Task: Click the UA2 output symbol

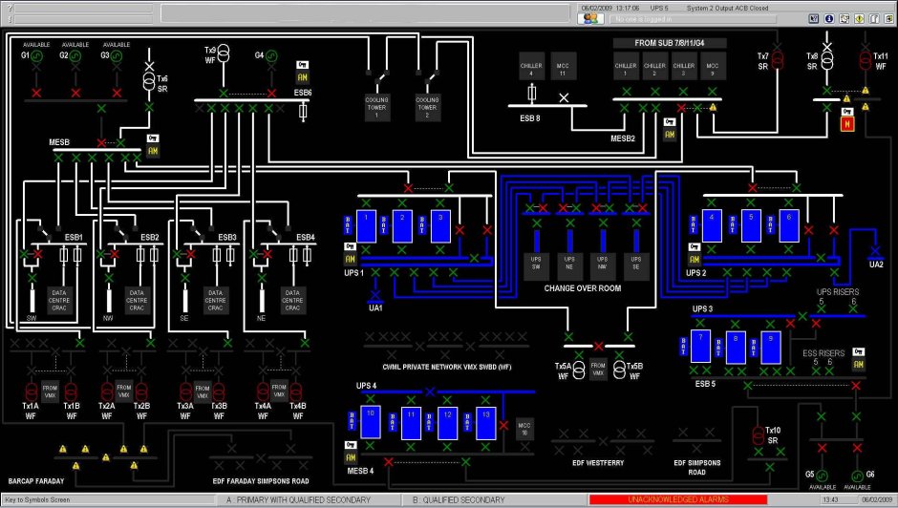Action: point(875,251)
